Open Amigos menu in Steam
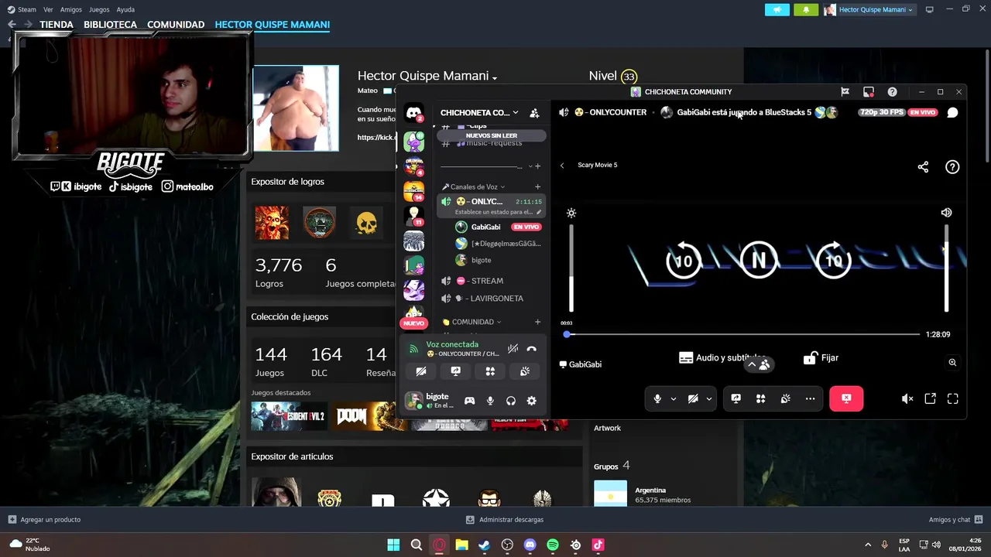The width and height of the screenshot is (991, 557). coord(70,9)
